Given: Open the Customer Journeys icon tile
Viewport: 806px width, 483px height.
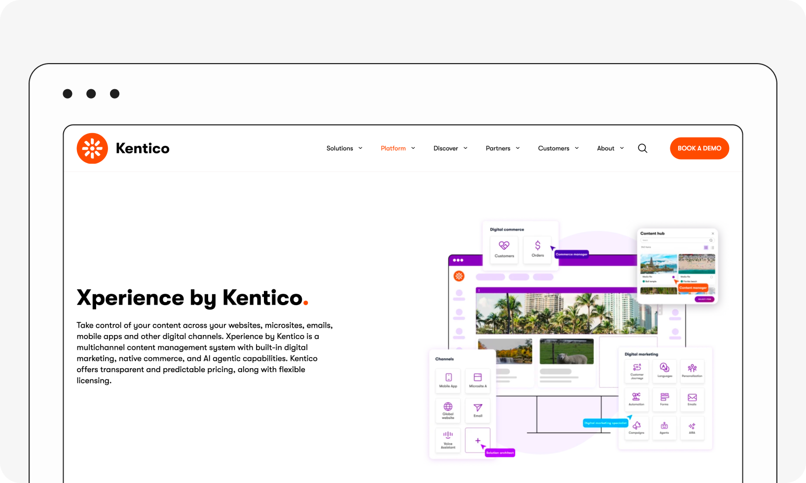Looking at the screenshot, I should coord(637,372).
